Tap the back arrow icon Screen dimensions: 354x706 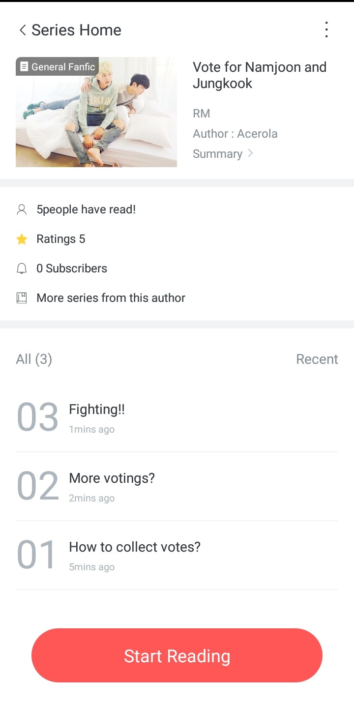[22, 30]
